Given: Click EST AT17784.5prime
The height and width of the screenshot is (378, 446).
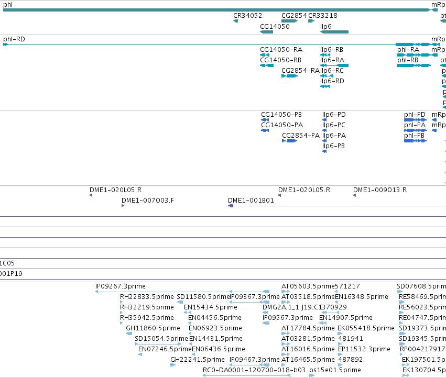Looking at the screenshot, I should click(308, 328).
